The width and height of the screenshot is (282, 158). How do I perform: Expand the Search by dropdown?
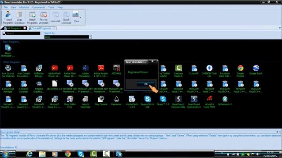(90, 37)
